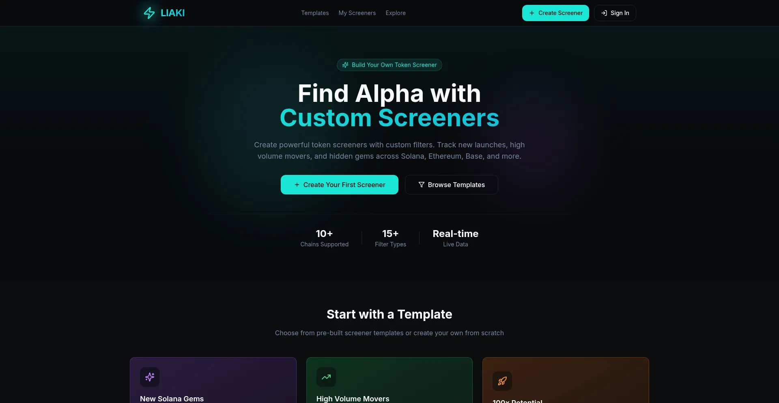Go to My Screeners in the navigation
The height and width of the screenshot is (403, 779).
357,13
